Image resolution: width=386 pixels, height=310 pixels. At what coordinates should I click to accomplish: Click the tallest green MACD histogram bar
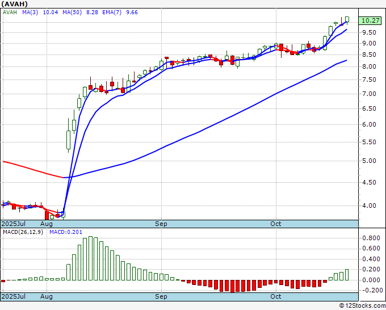click(90, 258)
